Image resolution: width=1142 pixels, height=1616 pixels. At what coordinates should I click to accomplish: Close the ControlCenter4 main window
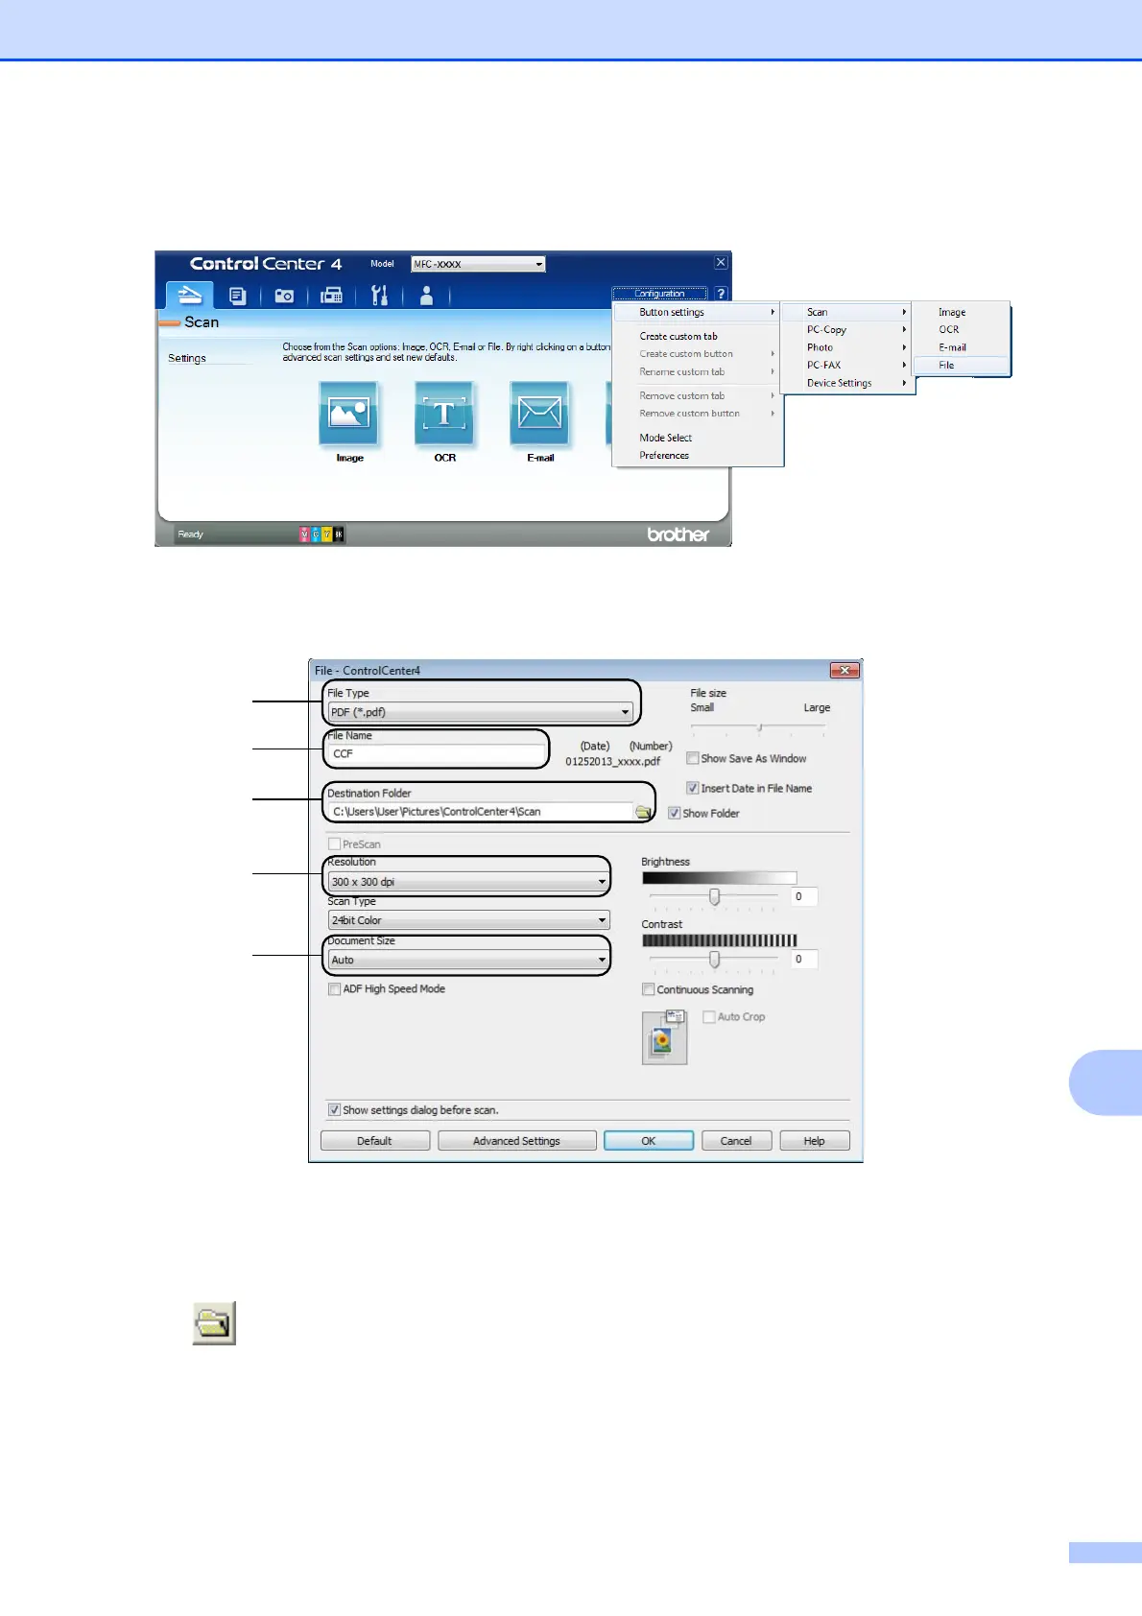click(721, 262)
